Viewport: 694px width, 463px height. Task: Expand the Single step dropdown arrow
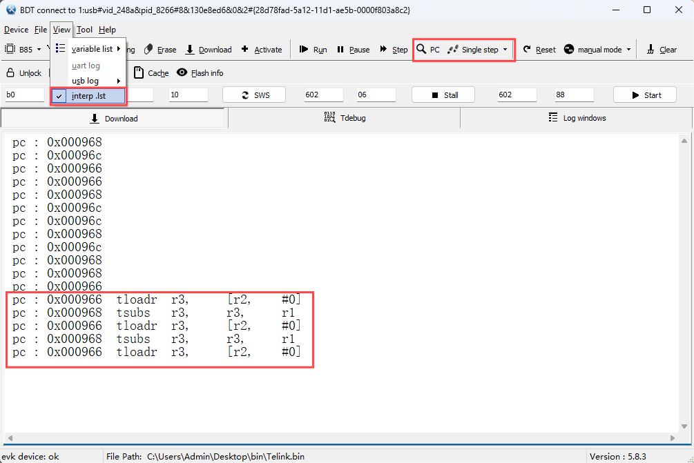pos(505,50)
